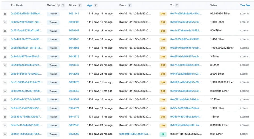Toggle the Age column date format
This screenshot has width=254, height=139.
90,5
